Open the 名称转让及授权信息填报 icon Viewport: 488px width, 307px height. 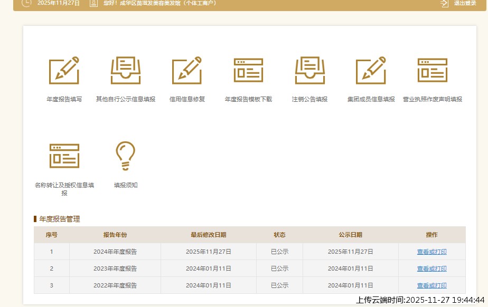point(64,156)
